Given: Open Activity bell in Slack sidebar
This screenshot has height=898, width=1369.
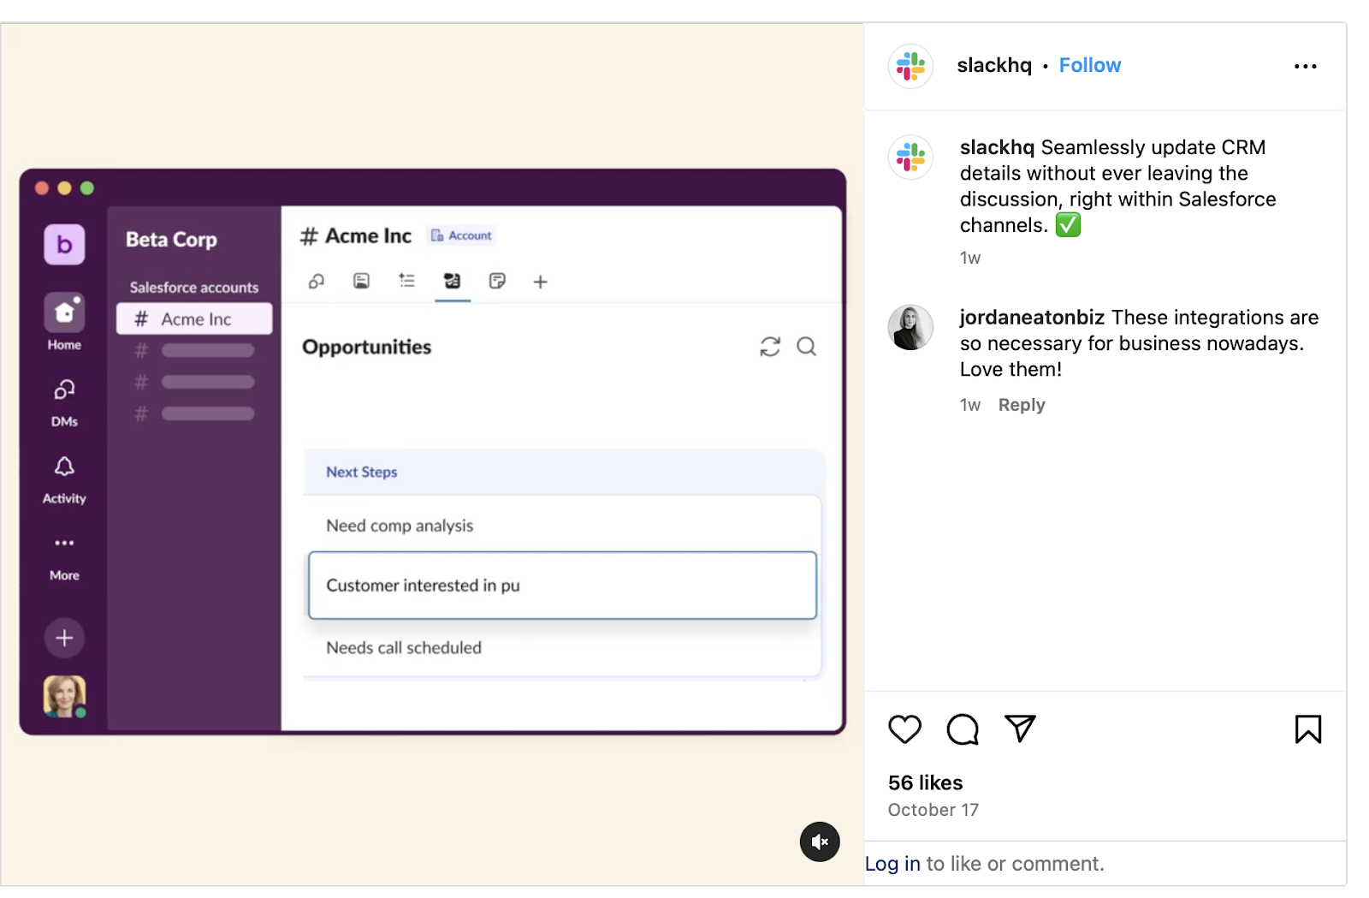Looking at the screenshot, I should [x=64, y=479].
